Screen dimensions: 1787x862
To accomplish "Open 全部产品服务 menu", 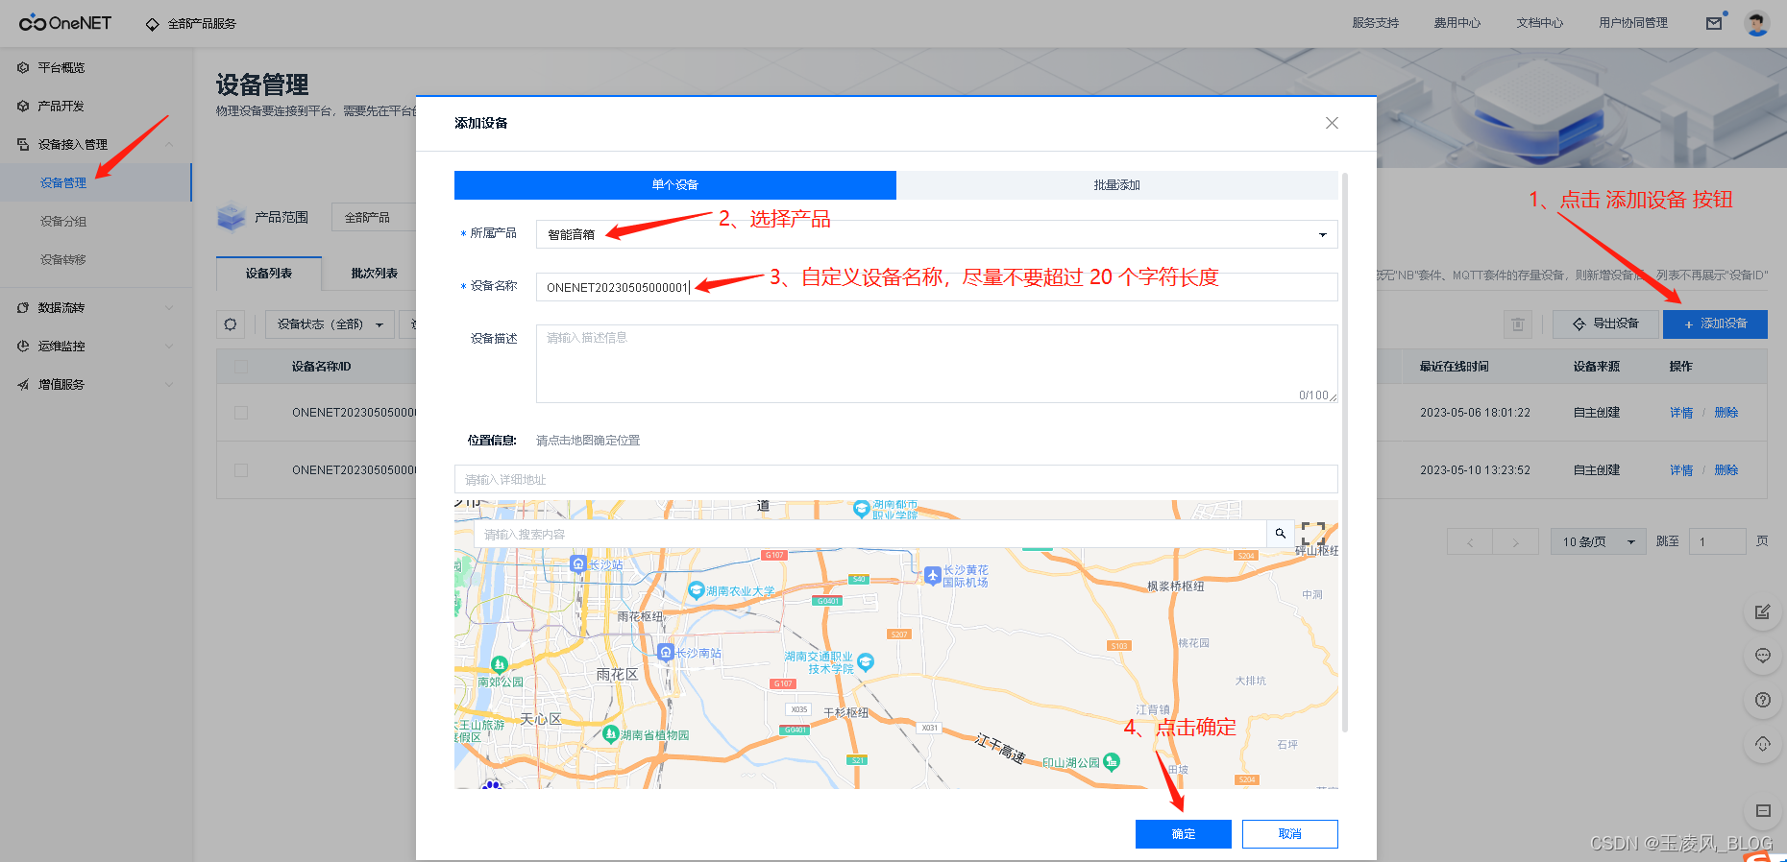I will click(191, 23).
